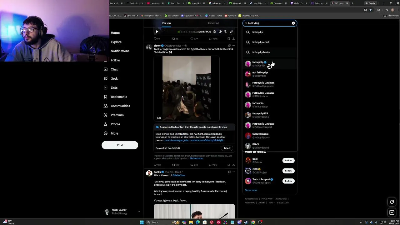The image size is (400, 225).
Task: Click Show more under Who to follow
Action: (x=251, y=190)
